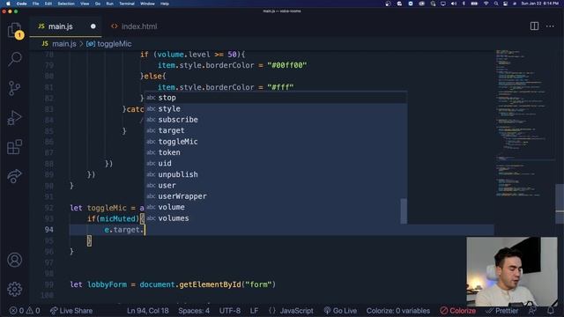This screenshot has height=317, width=564.
Task: Click the Colorize status bar button
Action: point(458,311)
